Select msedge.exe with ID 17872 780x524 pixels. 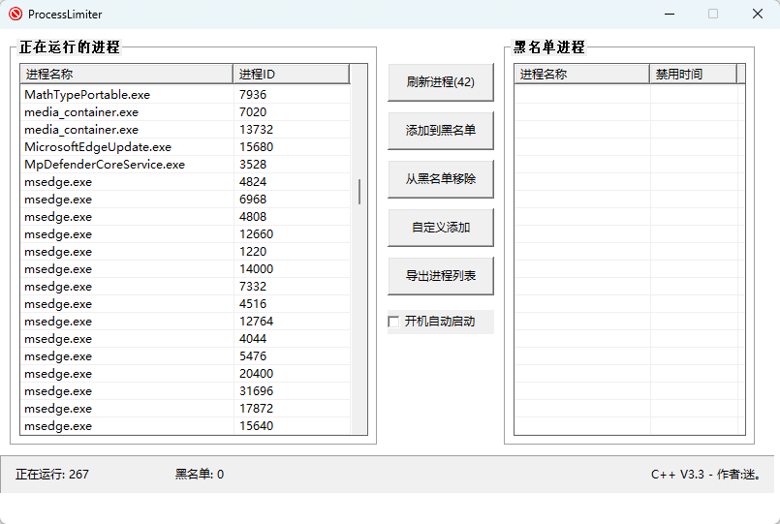[x=185, y=408]
